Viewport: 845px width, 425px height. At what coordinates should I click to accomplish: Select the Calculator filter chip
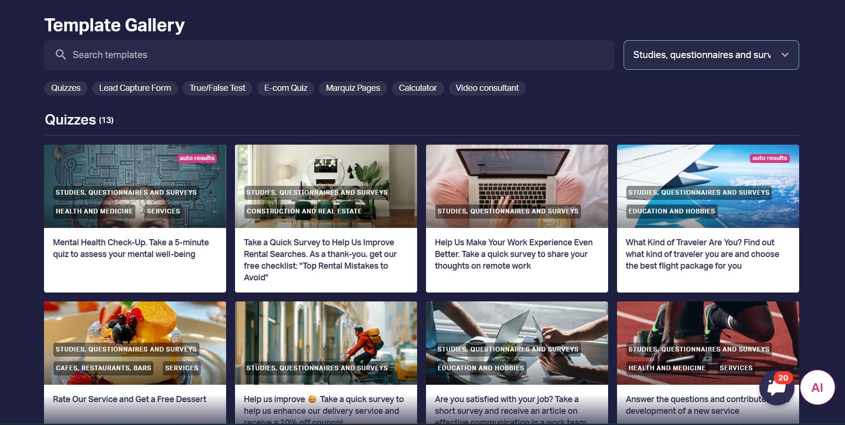click(x=418, y=88)
